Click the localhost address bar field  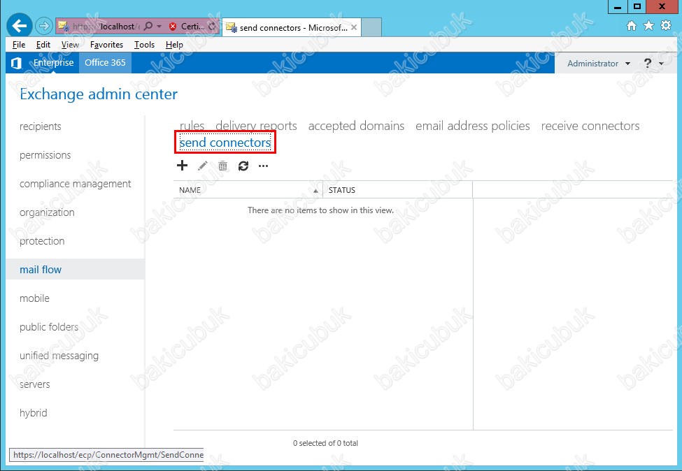[x=106, y=27]
